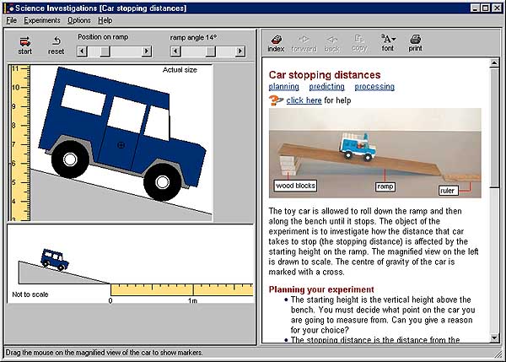Click the print icon
Image resolution: width=506 pixels, height=362 pixels.
click(x=415, y=39)
